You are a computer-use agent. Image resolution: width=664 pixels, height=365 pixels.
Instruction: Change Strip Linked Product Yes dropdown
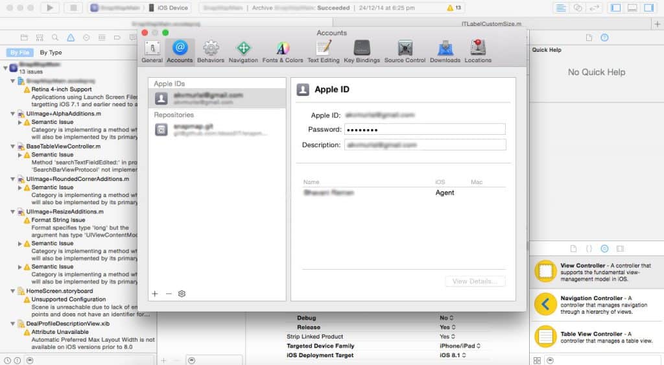tap(447, 336)
